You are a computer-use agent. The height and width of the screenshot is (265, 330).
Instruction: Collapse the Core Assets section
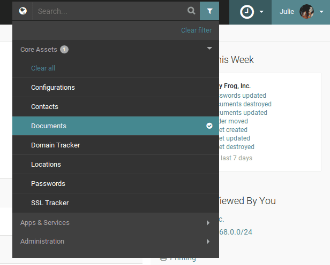pyautogui.click(x=209, y=49)
